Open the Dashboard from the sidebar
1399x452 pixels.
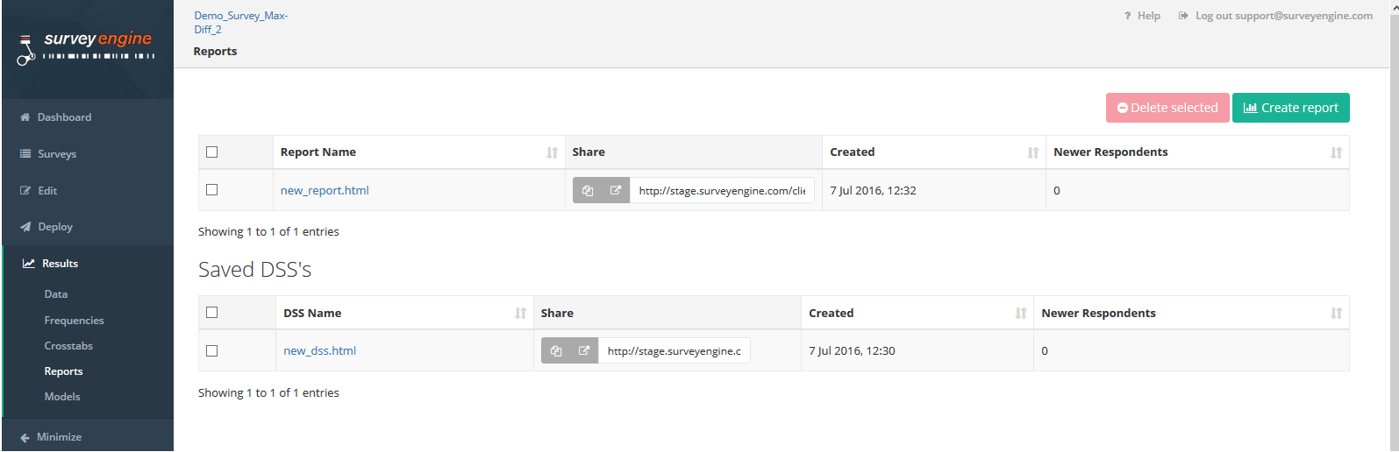(x=64, y=117)
